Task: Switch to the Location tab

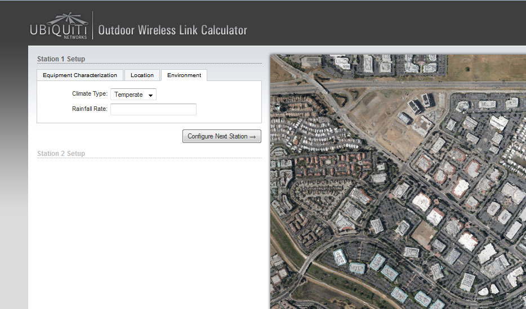Action: (142, 75)
